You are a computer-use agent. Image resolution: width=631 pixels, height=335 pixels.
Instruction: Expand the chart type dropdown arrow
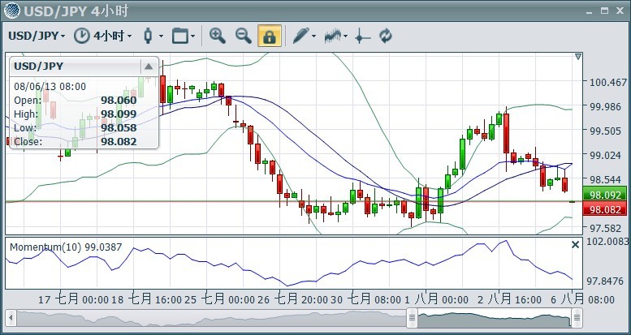click(161, 37)
